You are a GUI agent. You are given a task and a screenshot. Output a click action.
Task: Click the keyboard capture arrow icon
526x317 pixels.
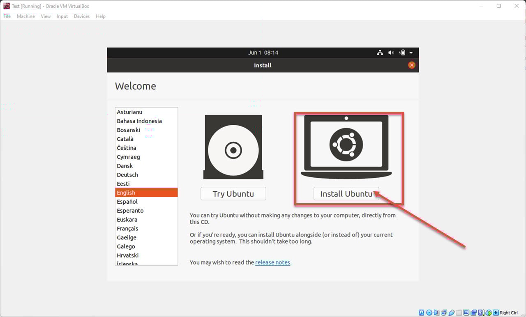click(x=496, y=312)
